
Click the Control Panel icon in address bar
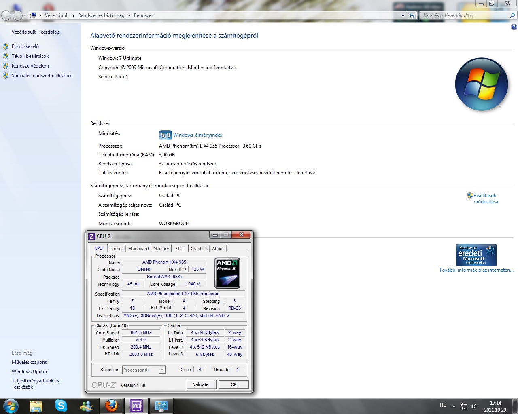[34, 15]
